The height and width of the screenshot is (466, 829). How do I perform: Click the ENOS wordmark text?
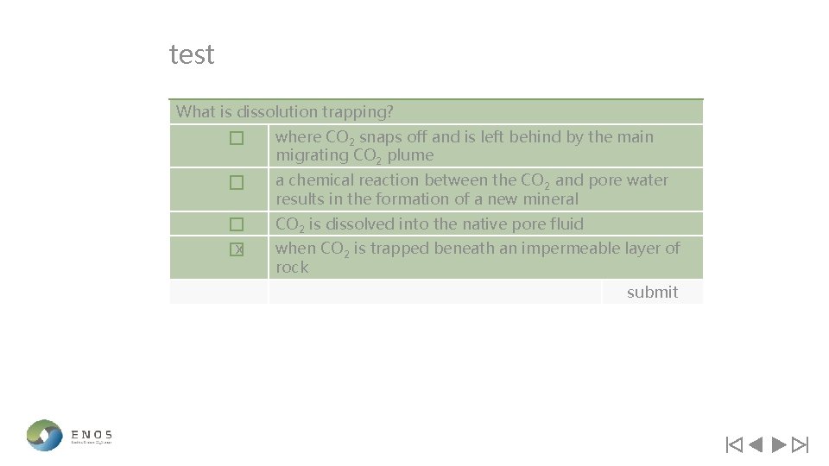coord(92,434)
